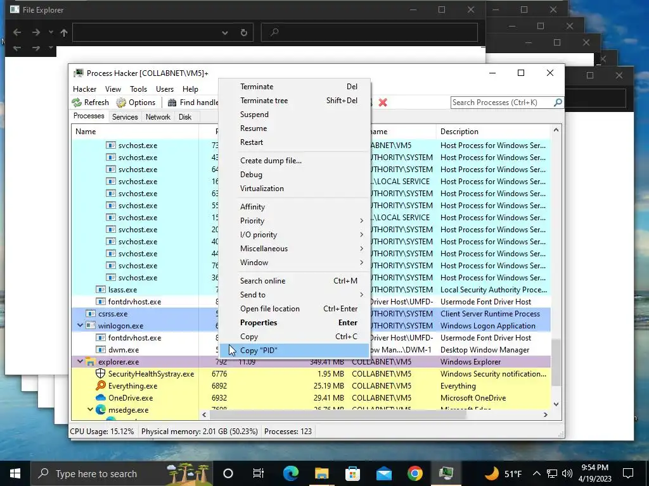Click horizontal scrollbar right arrow
Screen dimensions: 649x486
[x=546, y=414]
